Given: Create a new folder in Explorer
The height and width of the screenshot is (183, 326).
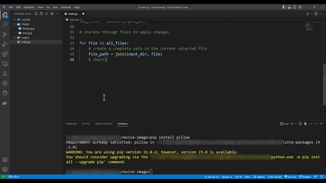Looking at the screenshot, I should point(41,14).
